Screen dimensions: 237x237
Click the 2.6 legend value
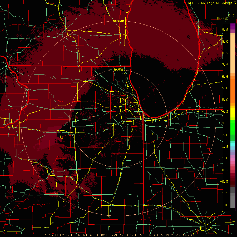click(225, 135)
